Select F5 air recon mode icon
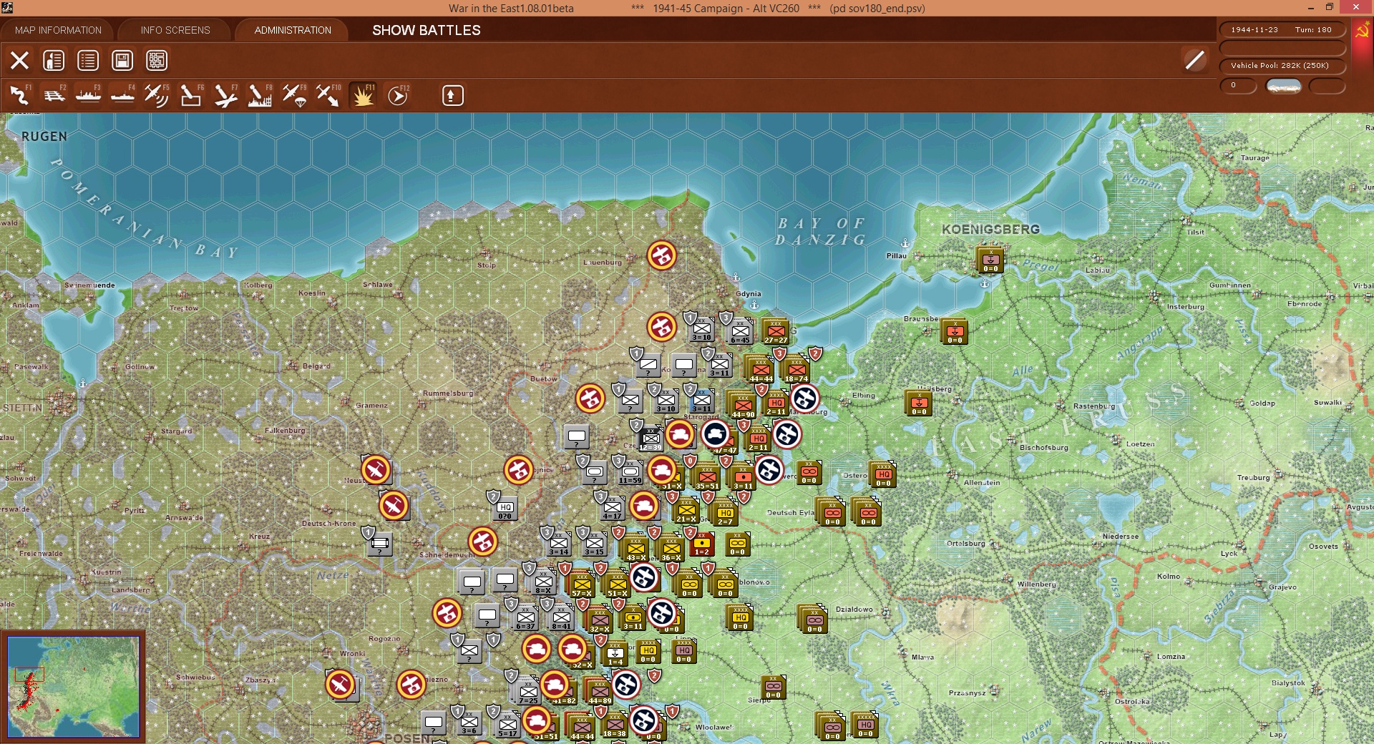This screenshot has width=1374, height=744. 157,96
